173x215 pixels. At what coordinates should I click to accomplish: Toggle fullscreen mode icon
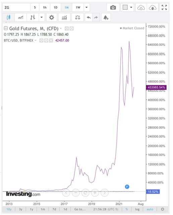(164, 7)
